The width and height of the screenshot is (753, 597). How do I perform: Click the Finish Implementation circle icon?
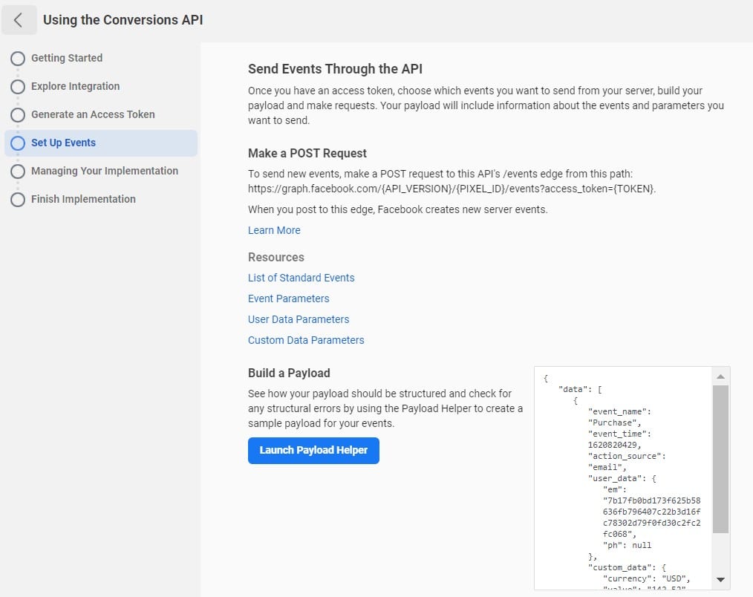click(18, 200)
